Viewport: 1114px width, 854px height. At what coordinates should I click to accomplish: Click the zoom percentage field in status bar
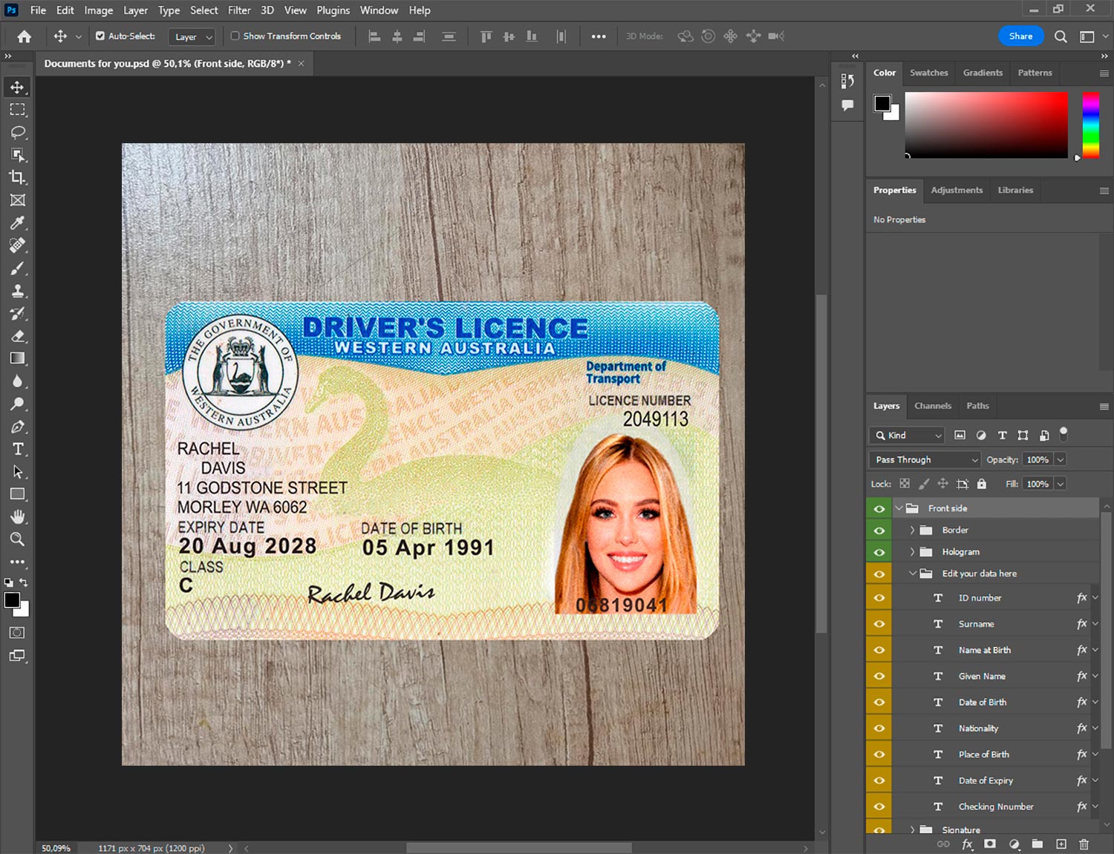[x=56, y=848]
